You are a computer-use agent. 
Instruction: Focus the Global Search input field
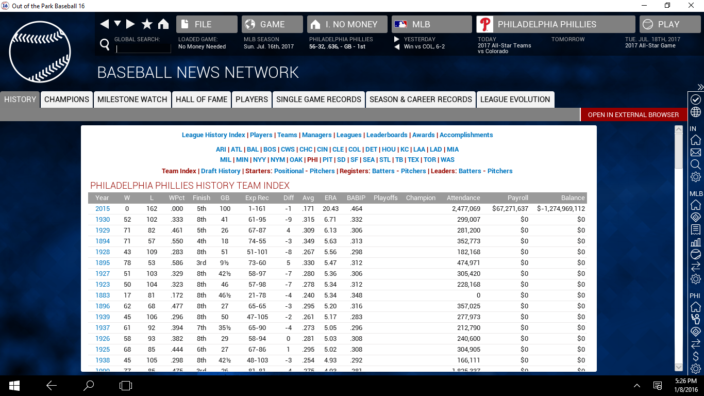pos(143,48)
